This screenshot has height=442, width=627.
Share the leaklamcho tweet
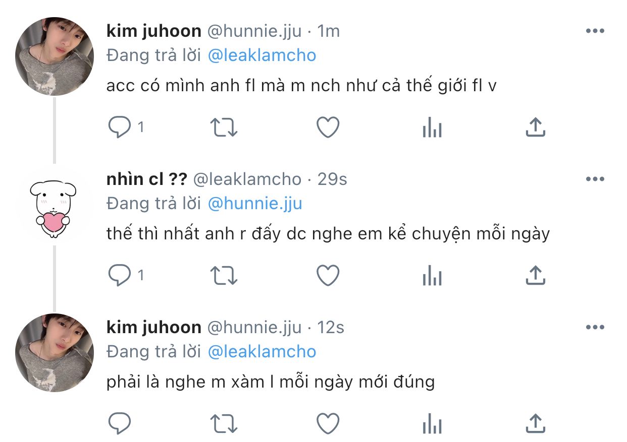535,275
